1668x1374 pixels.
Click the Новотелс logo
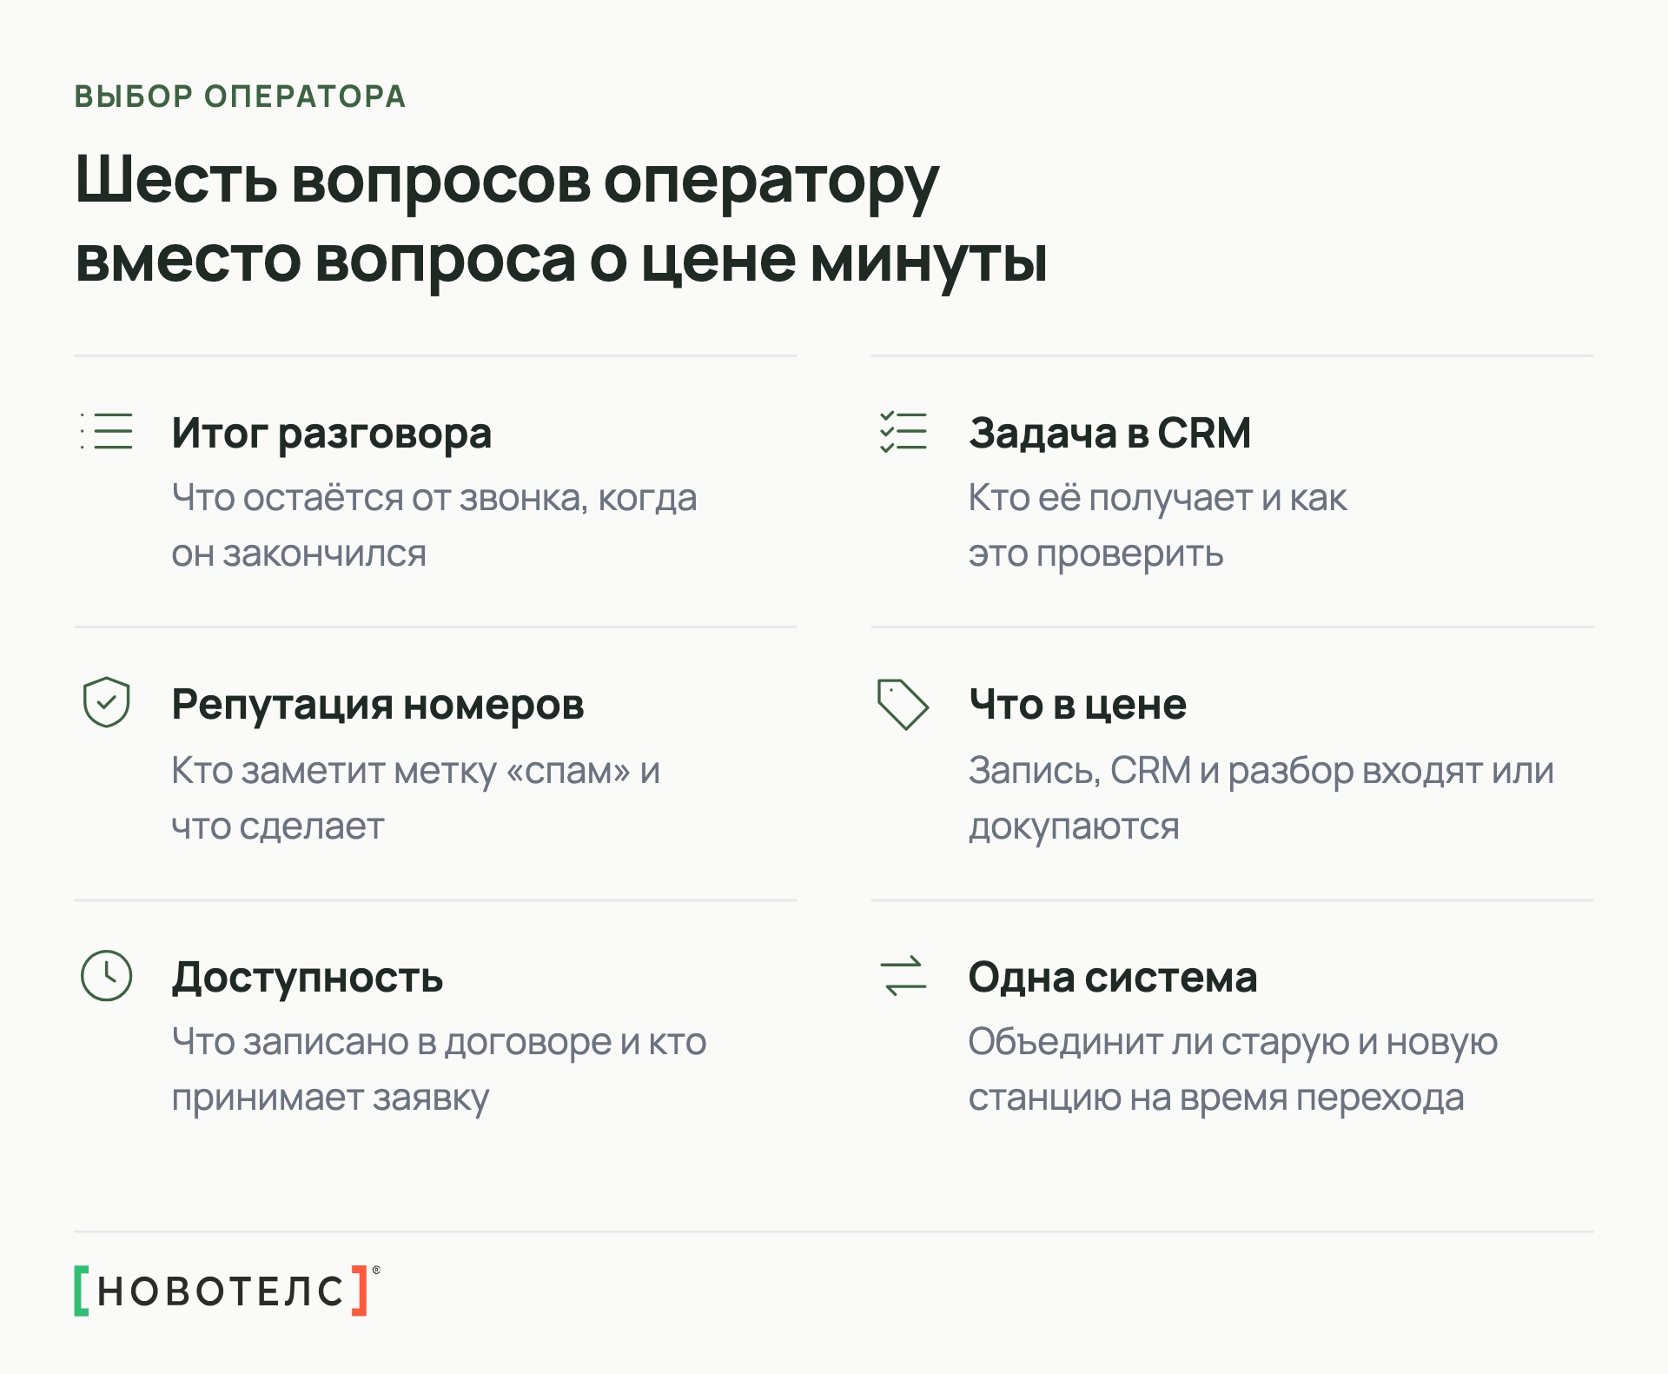coord(227,1291)
